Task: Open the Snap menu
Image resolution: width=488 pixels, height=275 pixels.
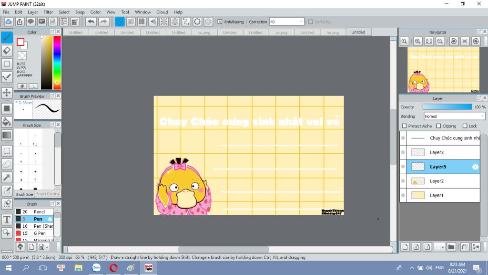Action: 80,12
